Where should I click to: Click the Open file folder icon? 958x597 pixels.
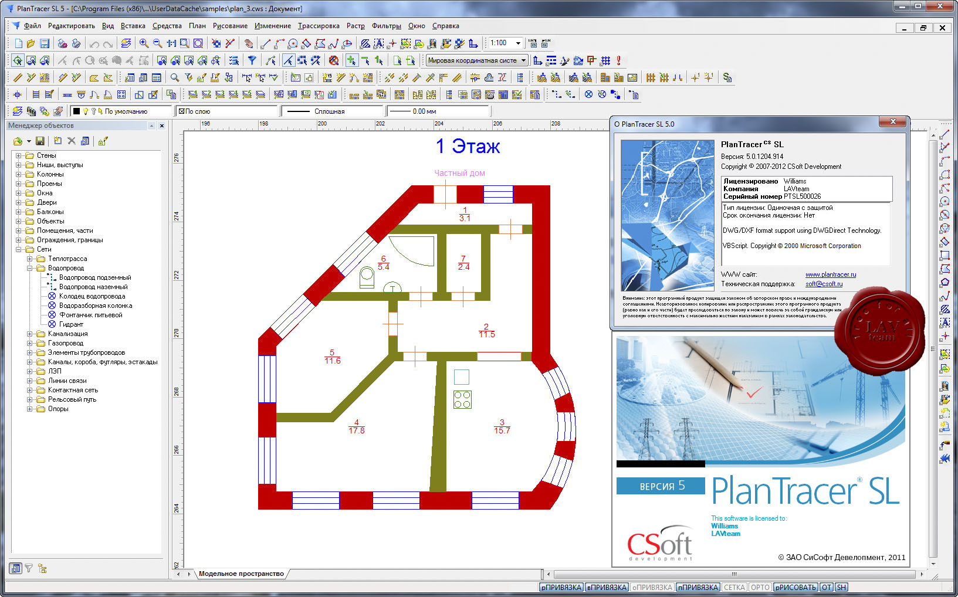[x=31, y=43]
